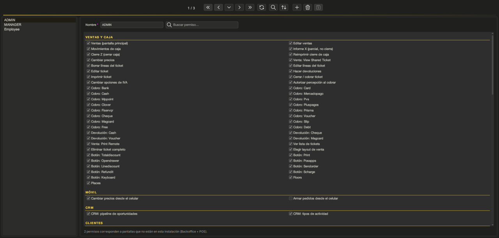Click the Nombre input field

[132, 25]
